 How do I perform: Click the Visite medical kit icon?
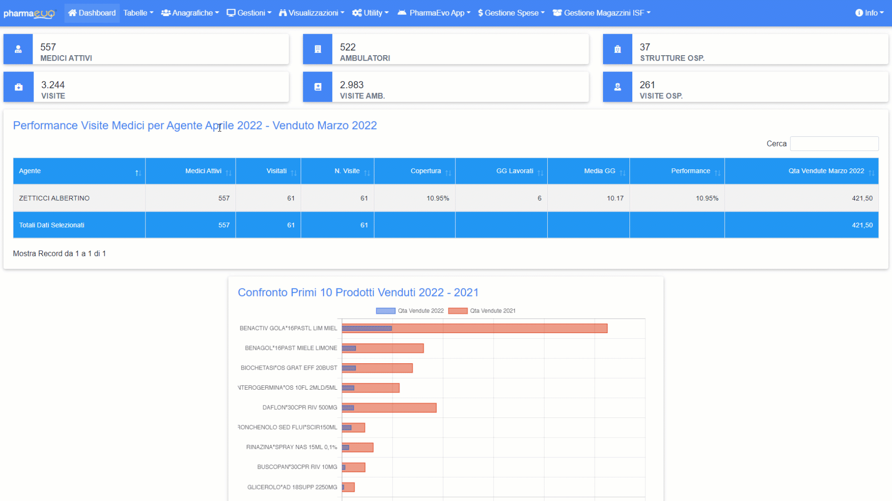(x=19, y=87)
